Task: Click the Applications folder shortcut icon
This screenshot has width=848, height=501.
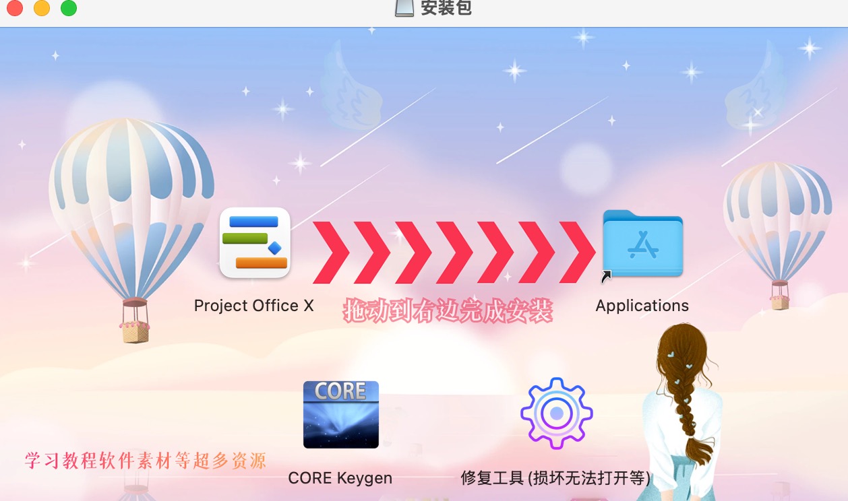Action: pos(642,243)
